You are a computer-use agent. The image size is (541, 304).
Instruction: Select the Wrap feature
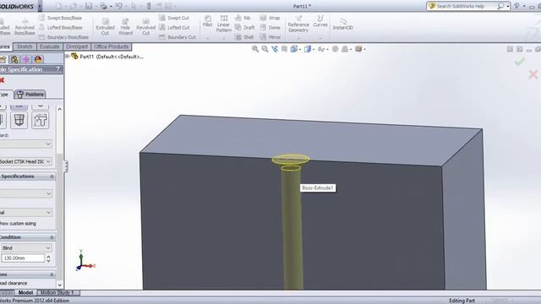point(270,18)
